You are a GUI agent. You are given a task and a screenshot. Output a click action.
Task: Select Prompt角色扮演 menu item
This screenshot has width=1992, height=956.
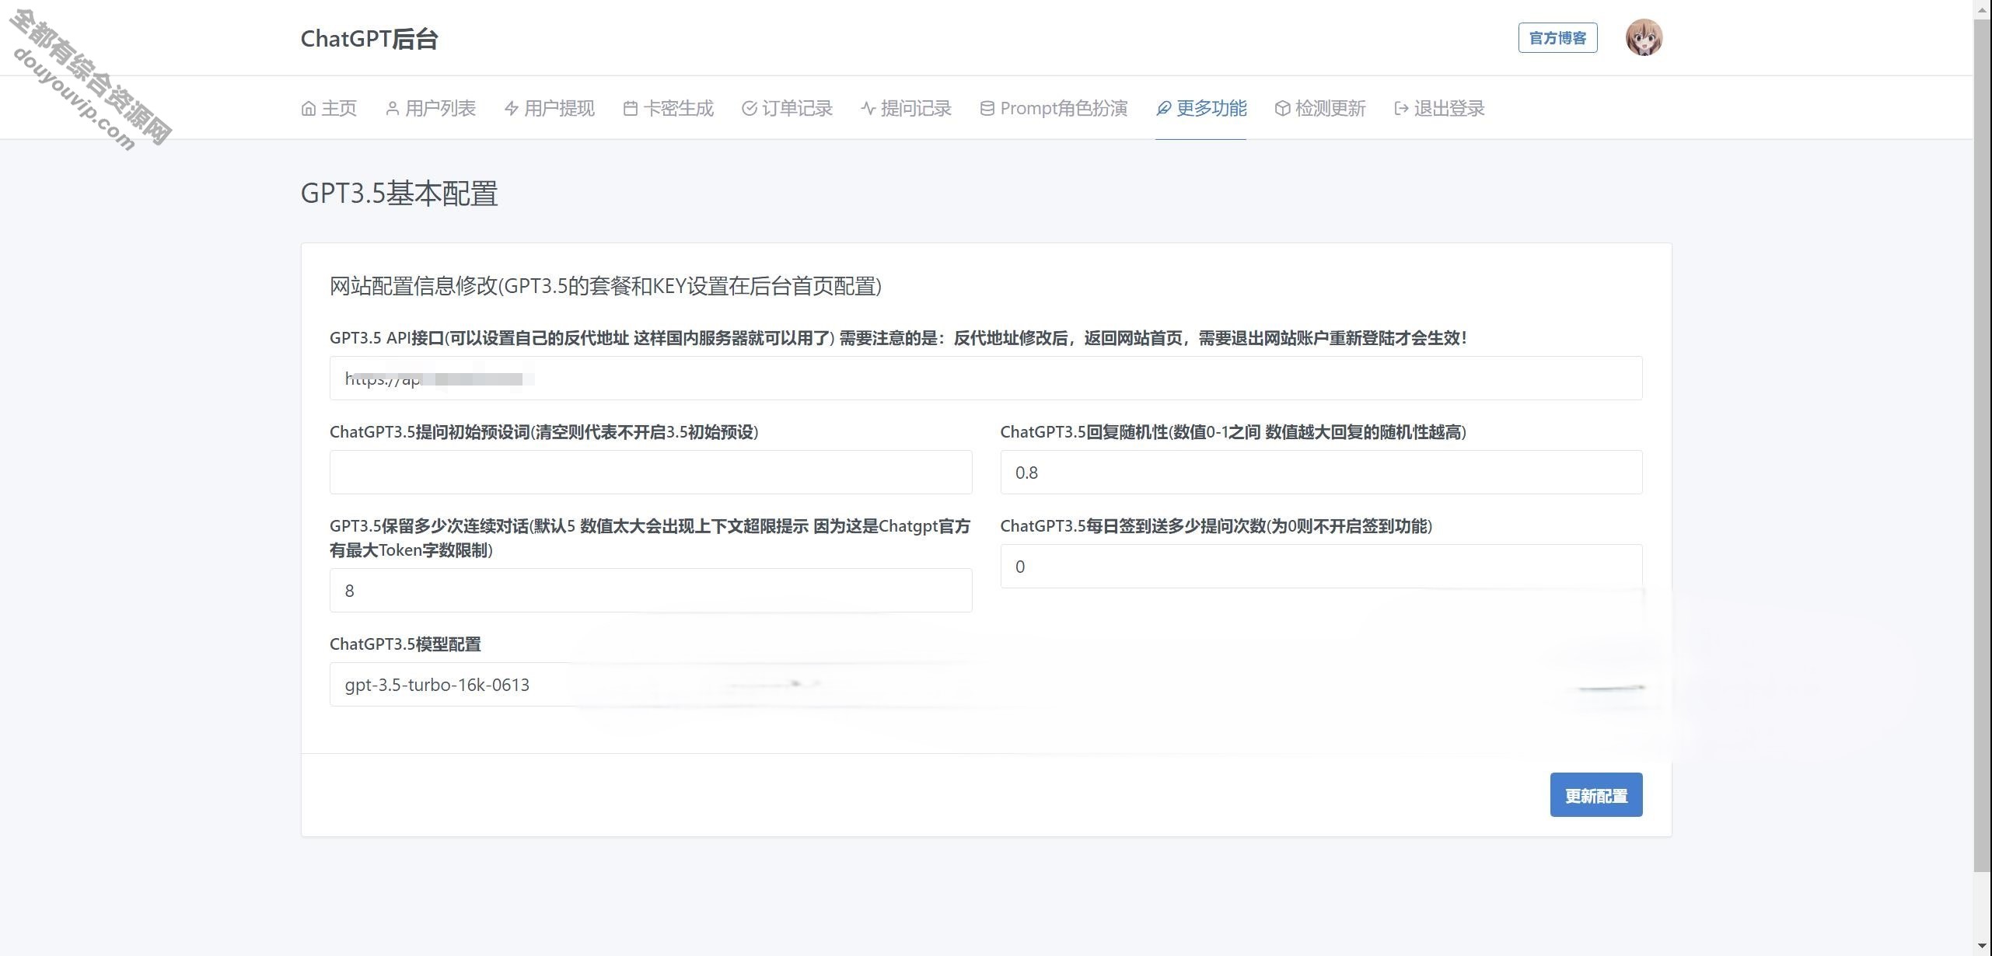tap(1054, 108)
